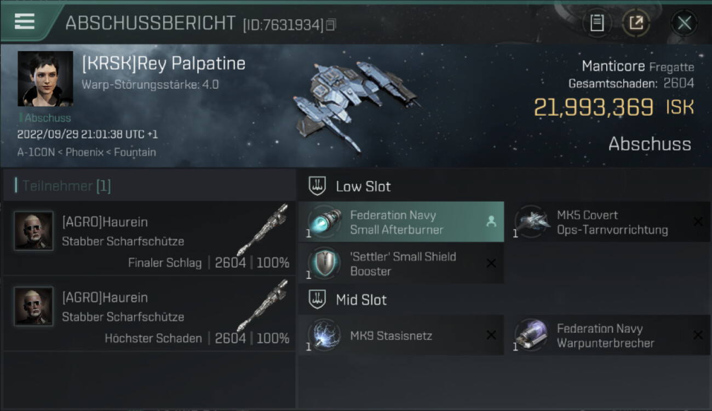Image resolution: width=712 pixels, height=411 pixels.
Task: Select Haurein's Finaler Schlag entry
Action: coord(150,238)
